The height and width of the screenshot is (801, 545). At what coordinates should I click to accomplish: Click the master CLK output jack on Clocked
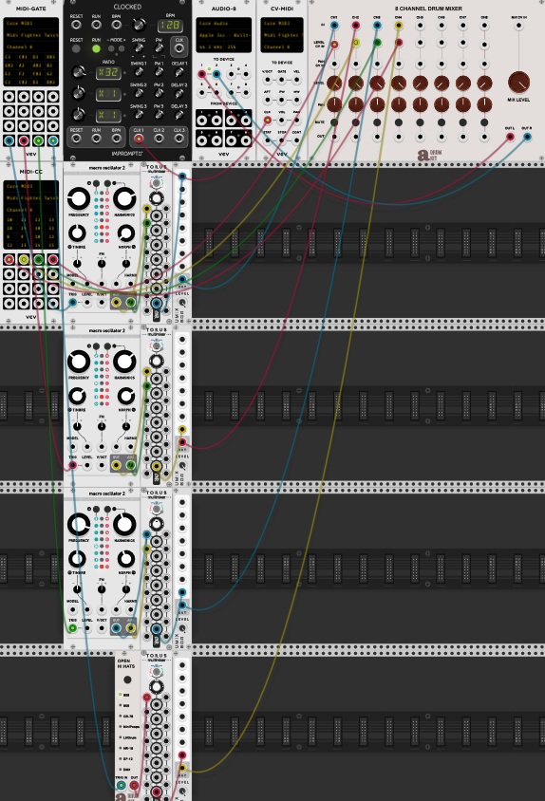point(179,48)
